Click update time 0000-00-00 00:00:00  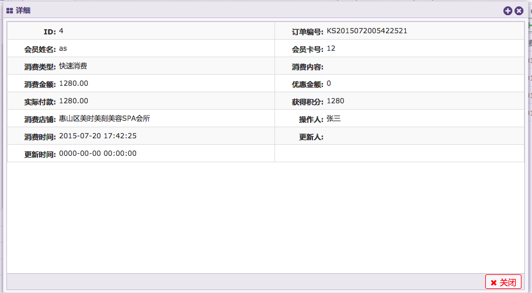click(98, 154)
